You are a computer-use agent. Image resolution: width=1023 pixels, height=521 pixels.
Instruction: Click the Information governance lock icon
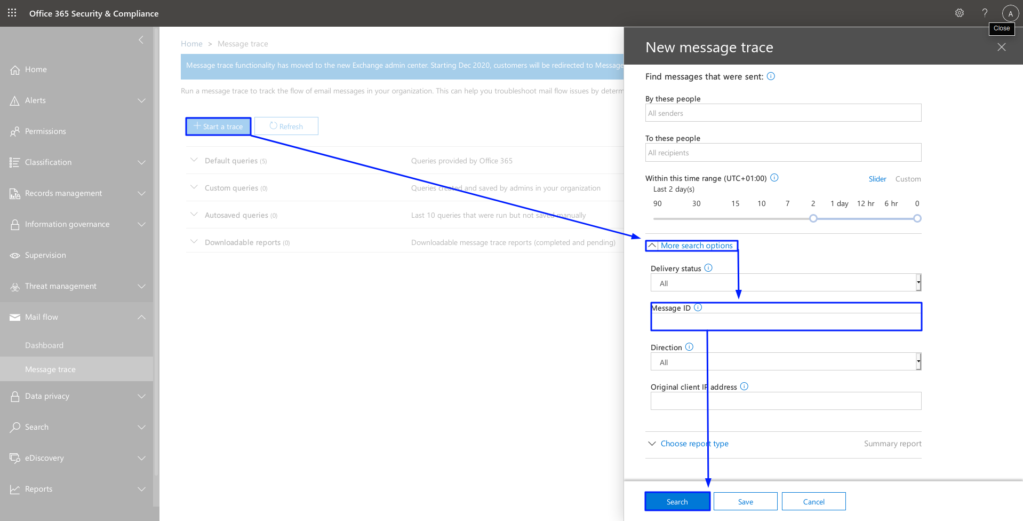pyautogui.click(x=15, y=225)
